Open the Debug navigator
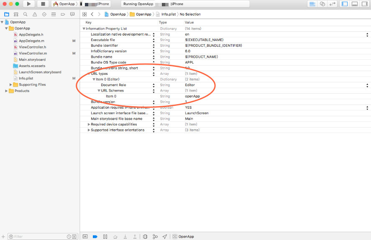Viewport: 371px width, 240px height. pos(54,14)
